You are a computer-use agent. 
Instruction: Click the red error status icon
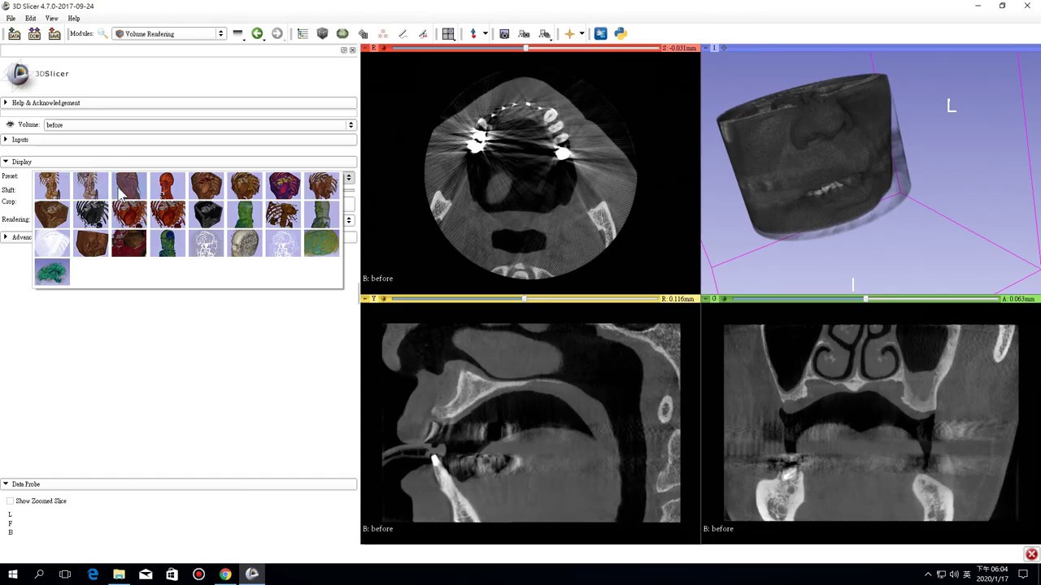(1031, 554)
